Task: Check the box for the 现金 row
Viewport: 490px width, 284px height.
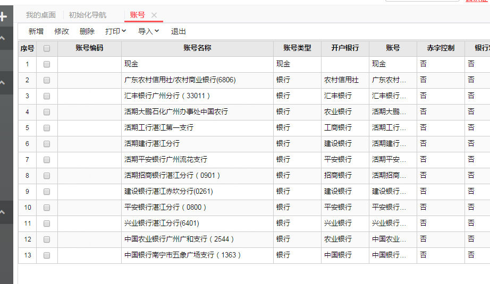Action: [47, 64]
